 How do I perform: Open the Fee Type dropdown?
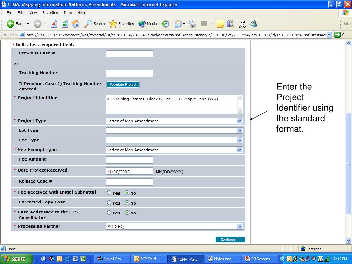pyautogui.click(x=240, y=140)
